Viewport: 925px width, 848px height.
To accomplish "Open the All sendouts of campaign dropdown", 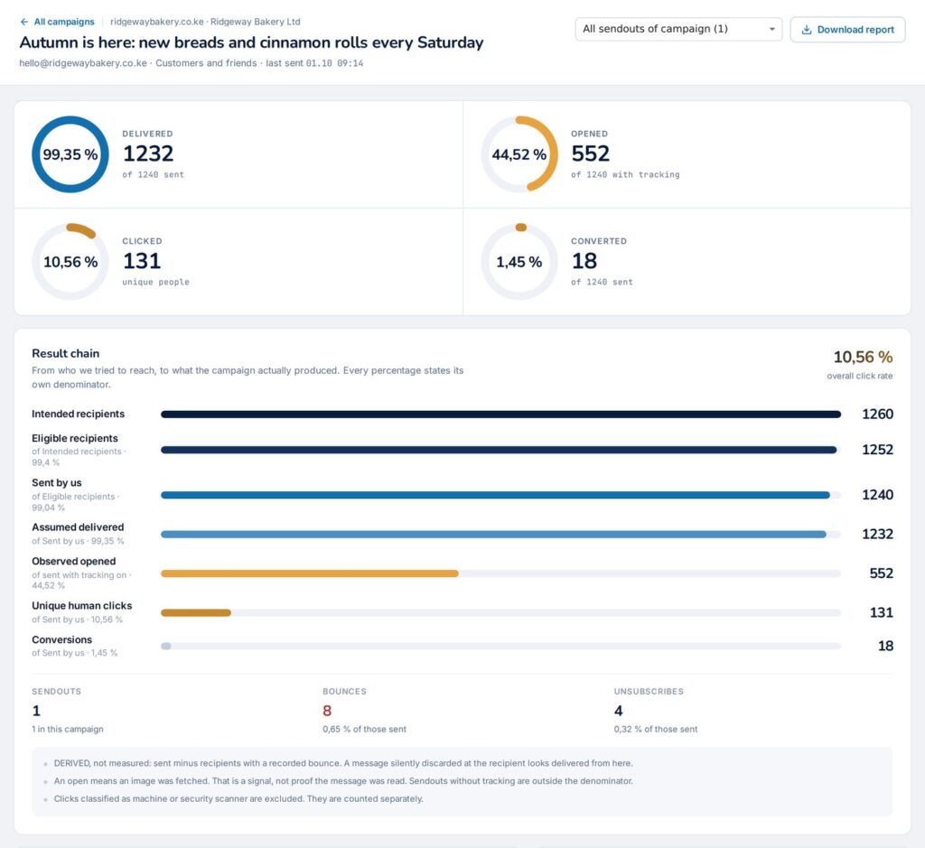I will pos(678,29).
